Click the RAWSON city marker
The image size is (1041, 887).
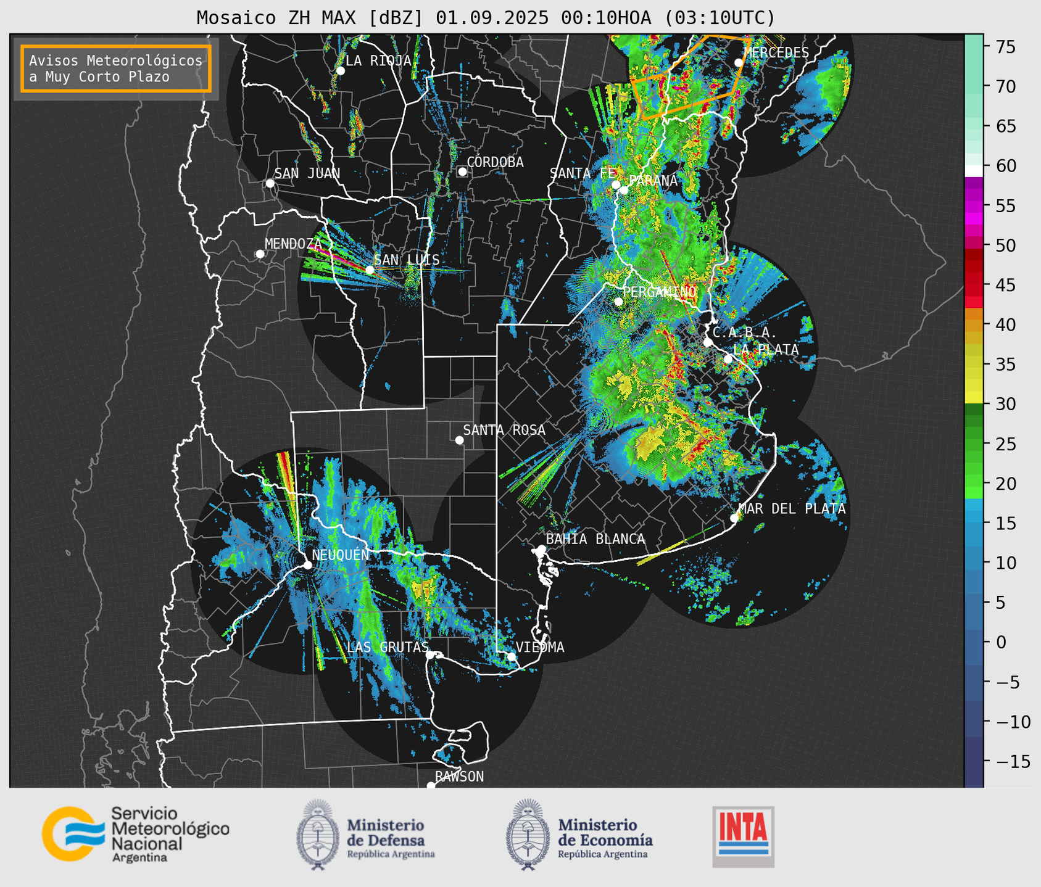[431, 785]
